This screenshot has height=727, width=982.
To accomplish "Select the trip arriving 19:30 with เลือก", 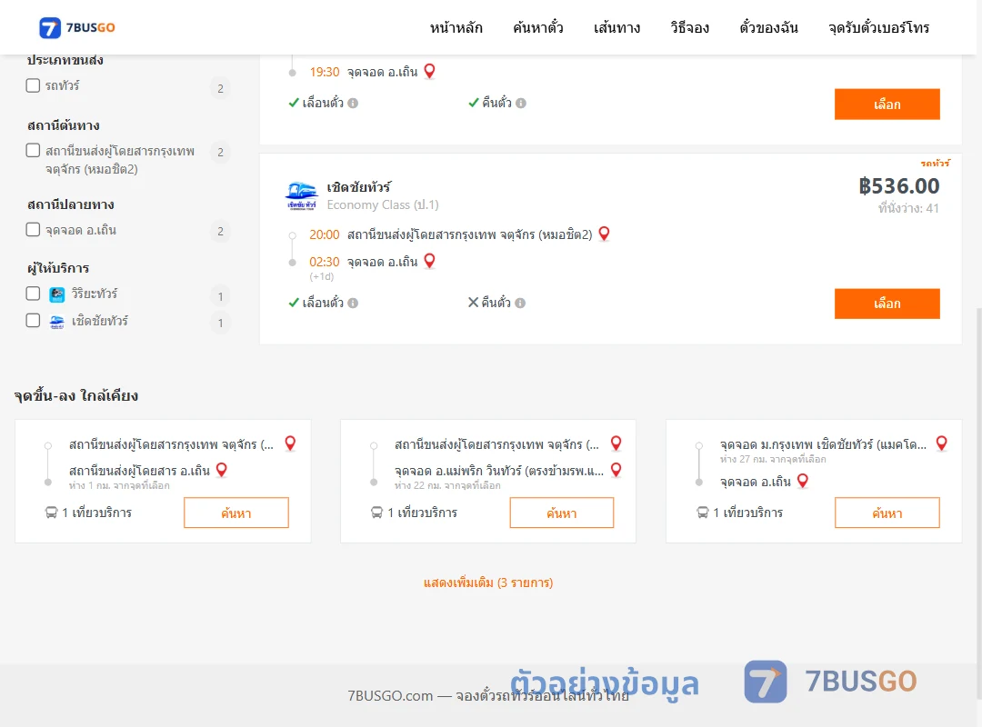I will tap(887, 104).
